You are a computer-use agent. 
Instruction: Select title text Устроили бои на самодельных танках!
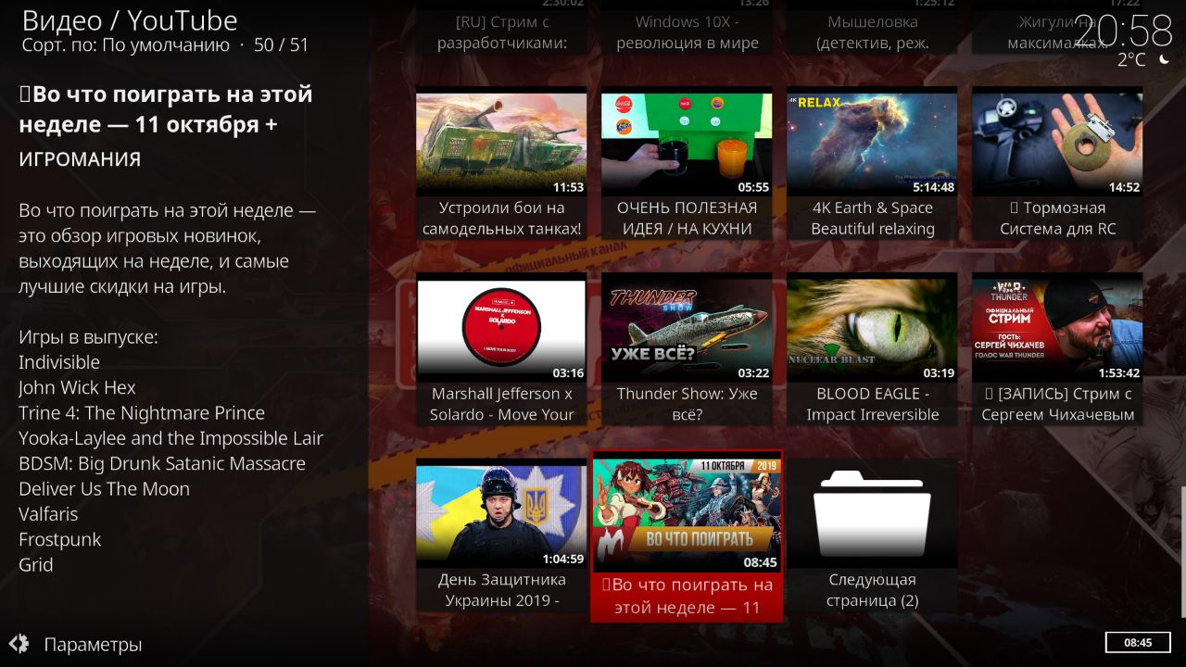[501, 219]
